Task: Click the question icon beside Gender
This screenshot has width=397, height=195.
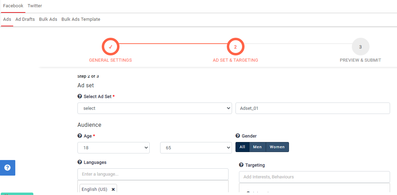Action: [x=238, y=136]
